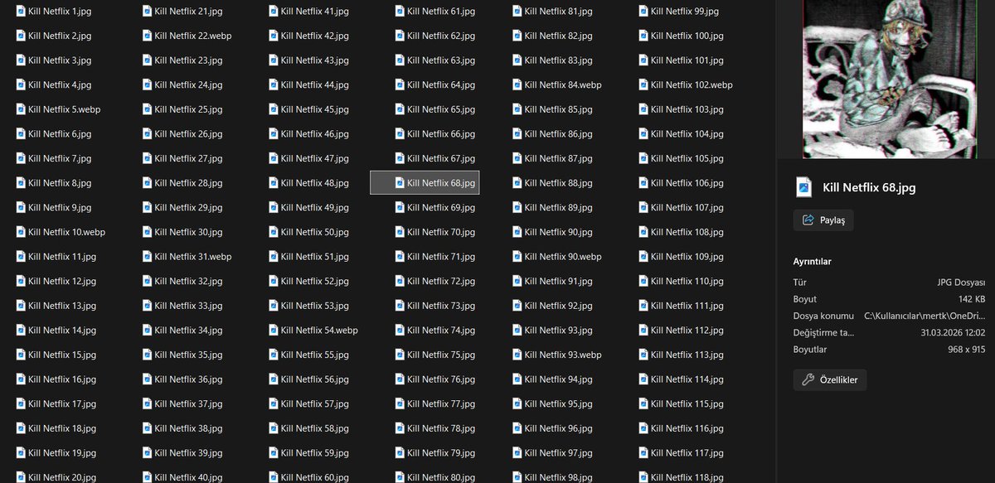Viewport: 995px width, 483px height.
Task: Click the file icon of Kill Netflix 31.webp
Action: click(147, 257)
